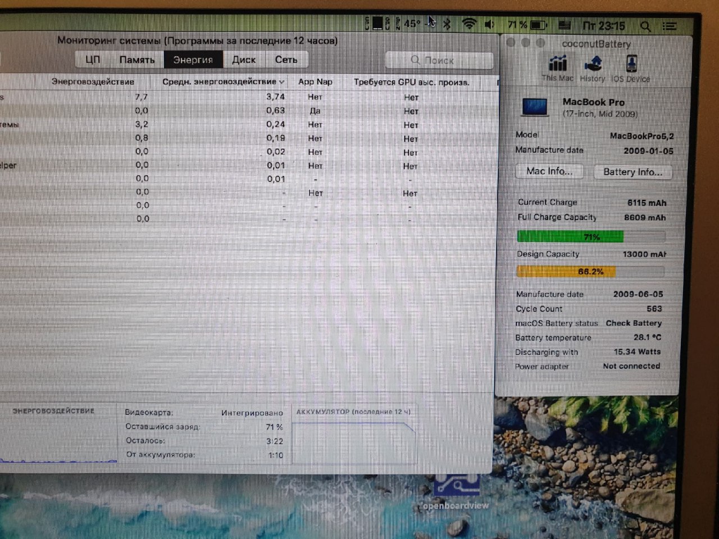This screenshot has width=719, height=539.
Task: Click the От аккумулятора value 1:10
Action: pyautogui.click(x=275, y=455)
